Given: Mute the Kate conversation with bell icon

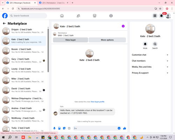Looking at the screenshot, I should click(x=145, y=44).
